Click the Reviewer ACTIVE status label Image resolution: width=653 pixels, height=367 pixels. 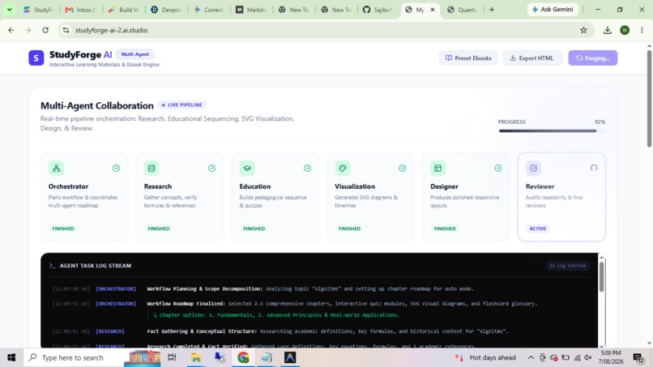(538, 228)
